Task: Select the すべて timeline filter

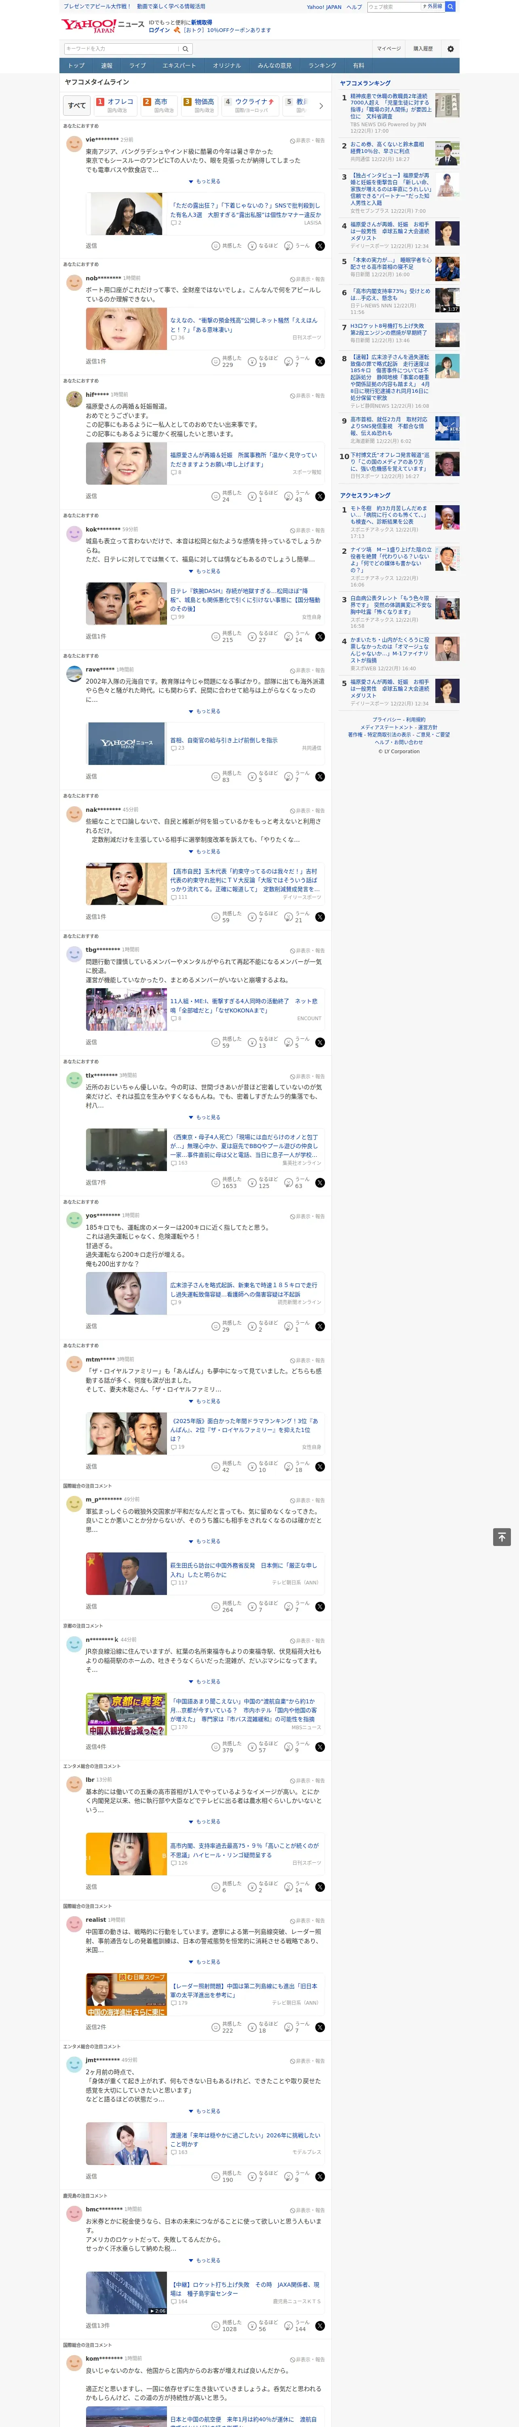Action: (77, 106)
